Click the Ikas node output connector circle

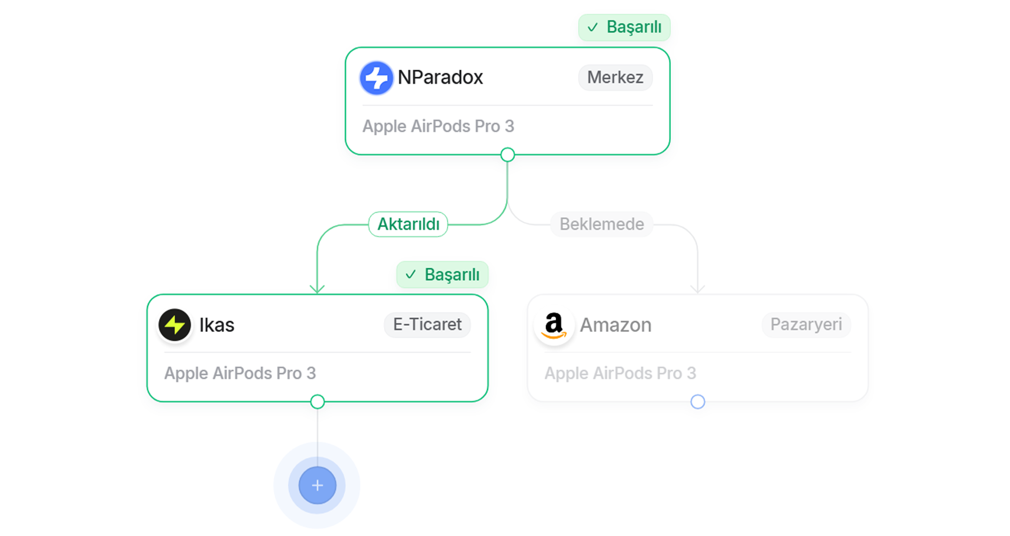click(317, 402)
